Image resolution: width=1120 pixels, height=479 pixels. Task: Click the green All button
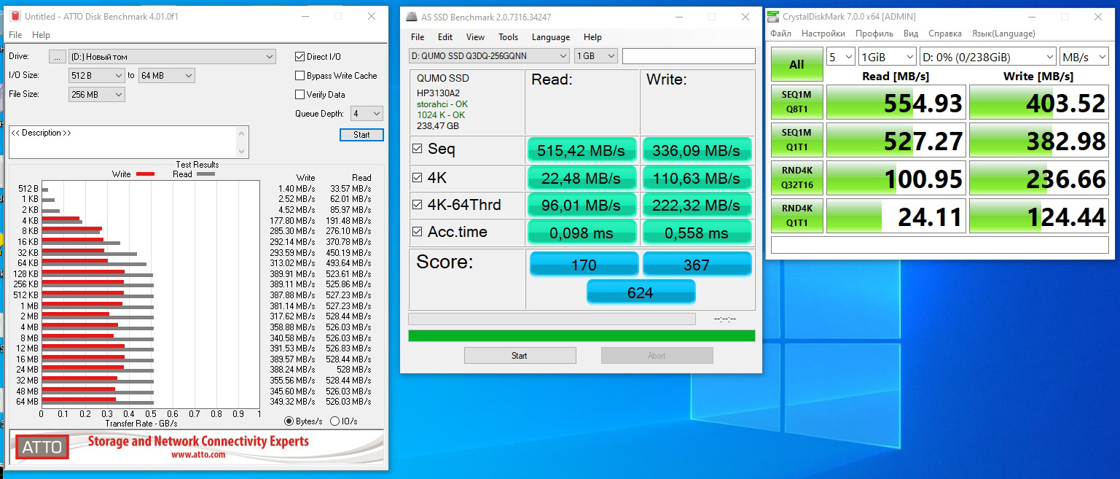(796, 64)
